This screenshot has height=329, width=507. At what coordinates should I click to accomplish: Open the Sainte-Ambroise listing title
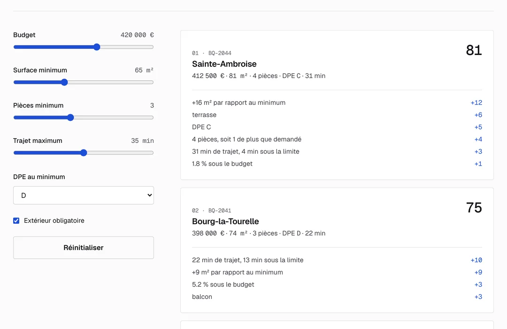pyautogui.click(x=224, y=64)
